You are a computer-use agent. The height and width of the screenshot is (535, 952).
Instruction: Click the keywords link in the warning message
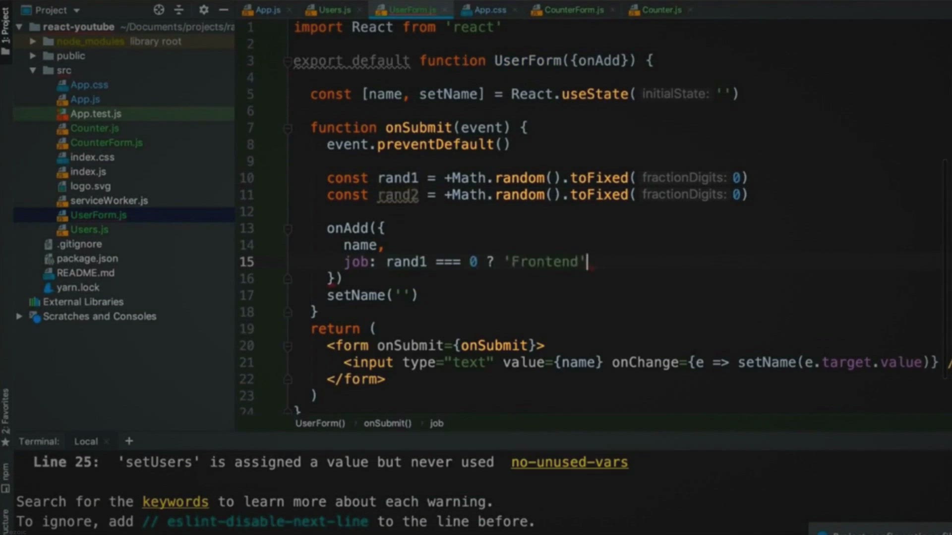[x=175, y=501]
